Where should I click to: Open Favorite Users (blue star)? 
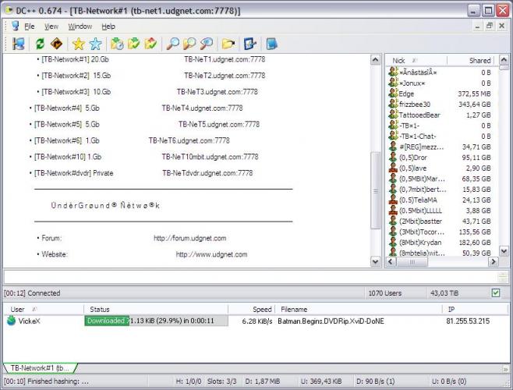tap(95, 44)
